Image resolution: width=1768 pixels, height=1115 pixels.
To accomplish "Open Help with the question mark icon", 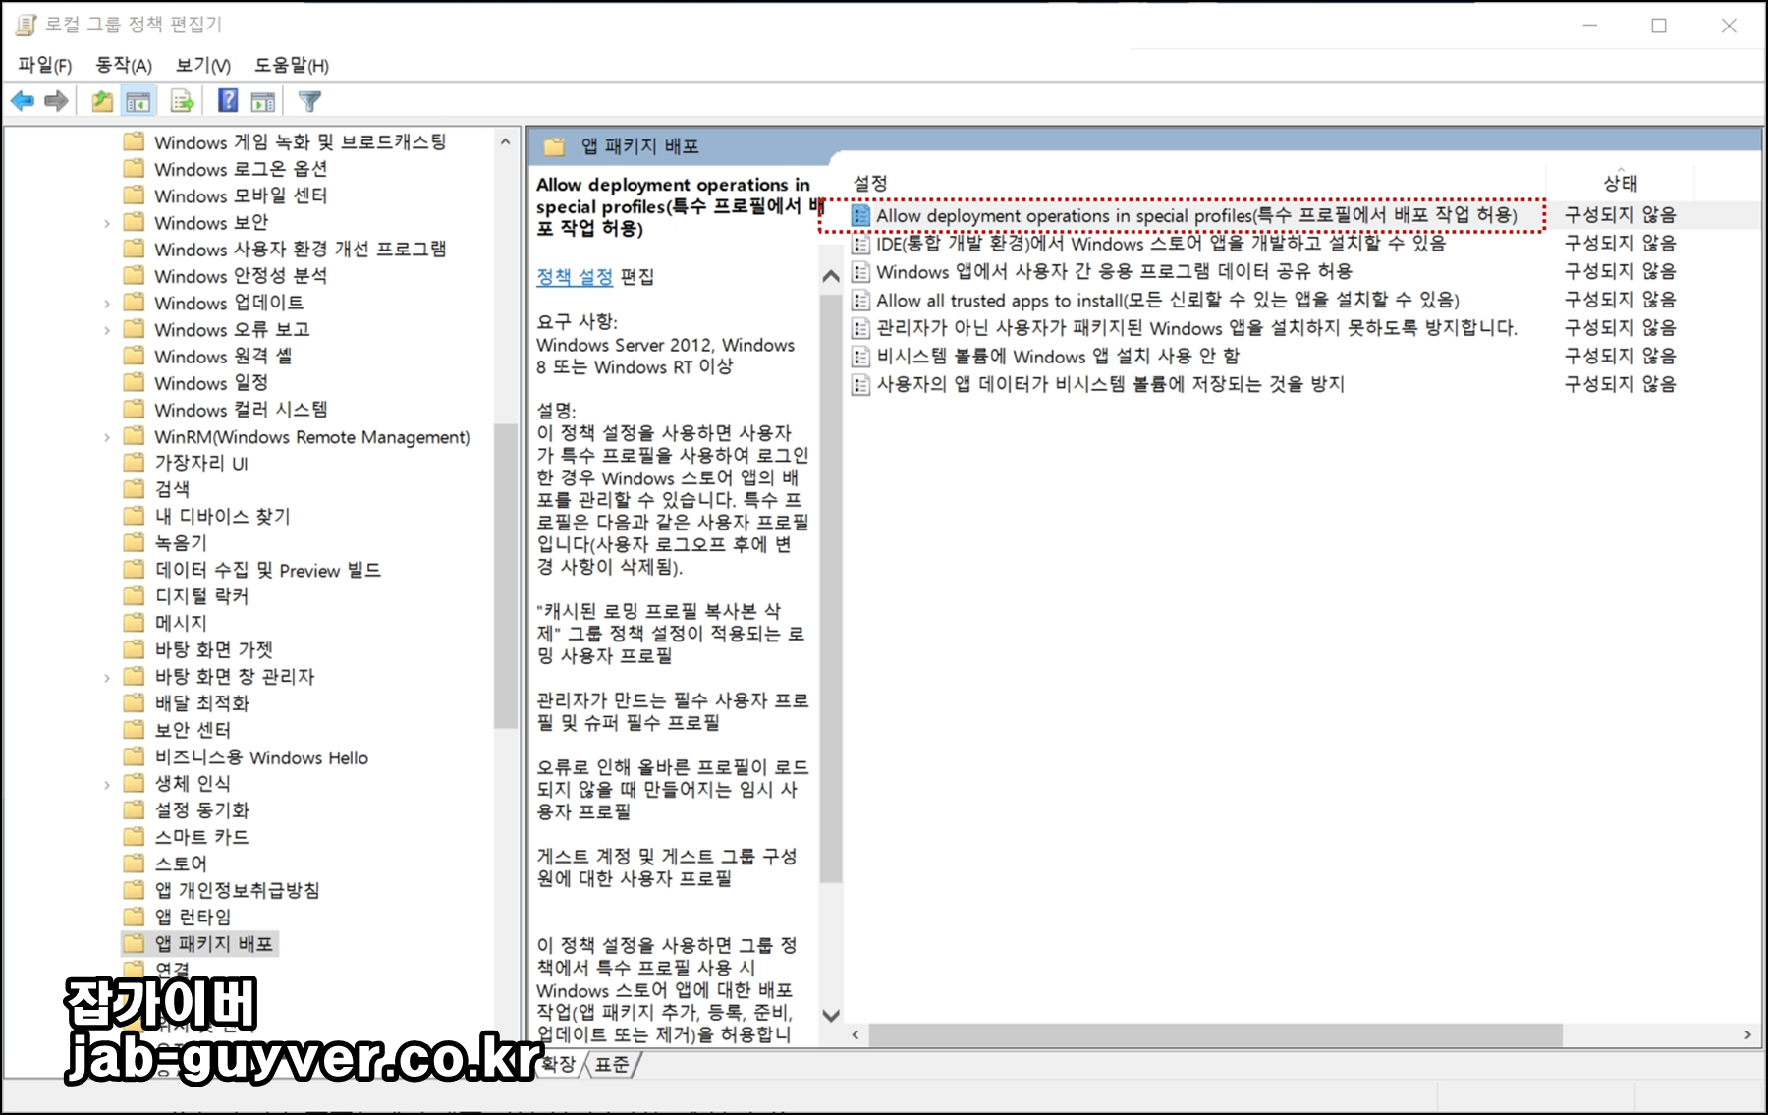I will click(227, 100).
